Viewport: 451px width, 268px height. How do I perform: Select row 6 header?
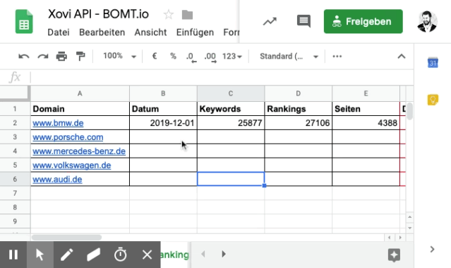point(15,179)
